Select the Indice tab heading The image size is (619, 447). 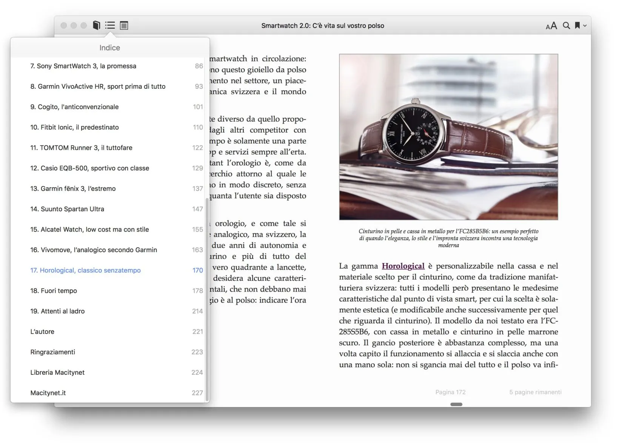109,48
